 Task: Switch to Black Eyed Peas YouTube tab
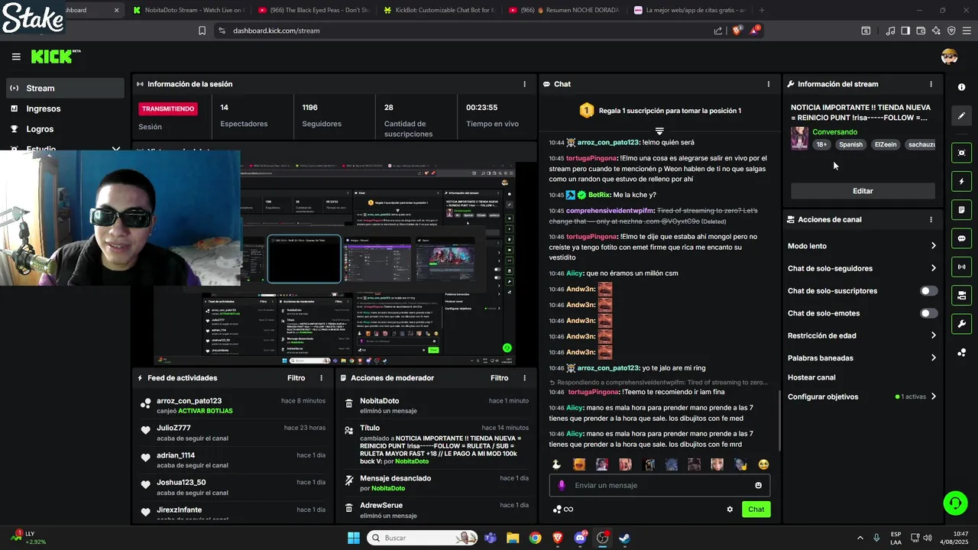pos(313,10)
